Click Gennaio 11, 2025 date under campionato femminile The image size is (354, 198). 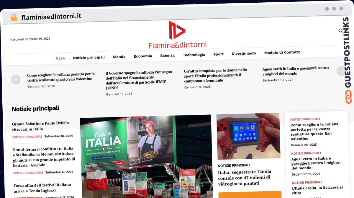198,87
